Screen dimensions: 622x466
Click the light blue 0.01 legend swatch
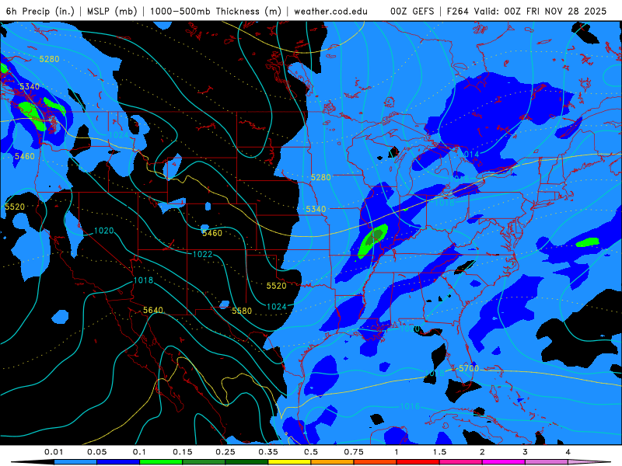(x=75, y=462)
